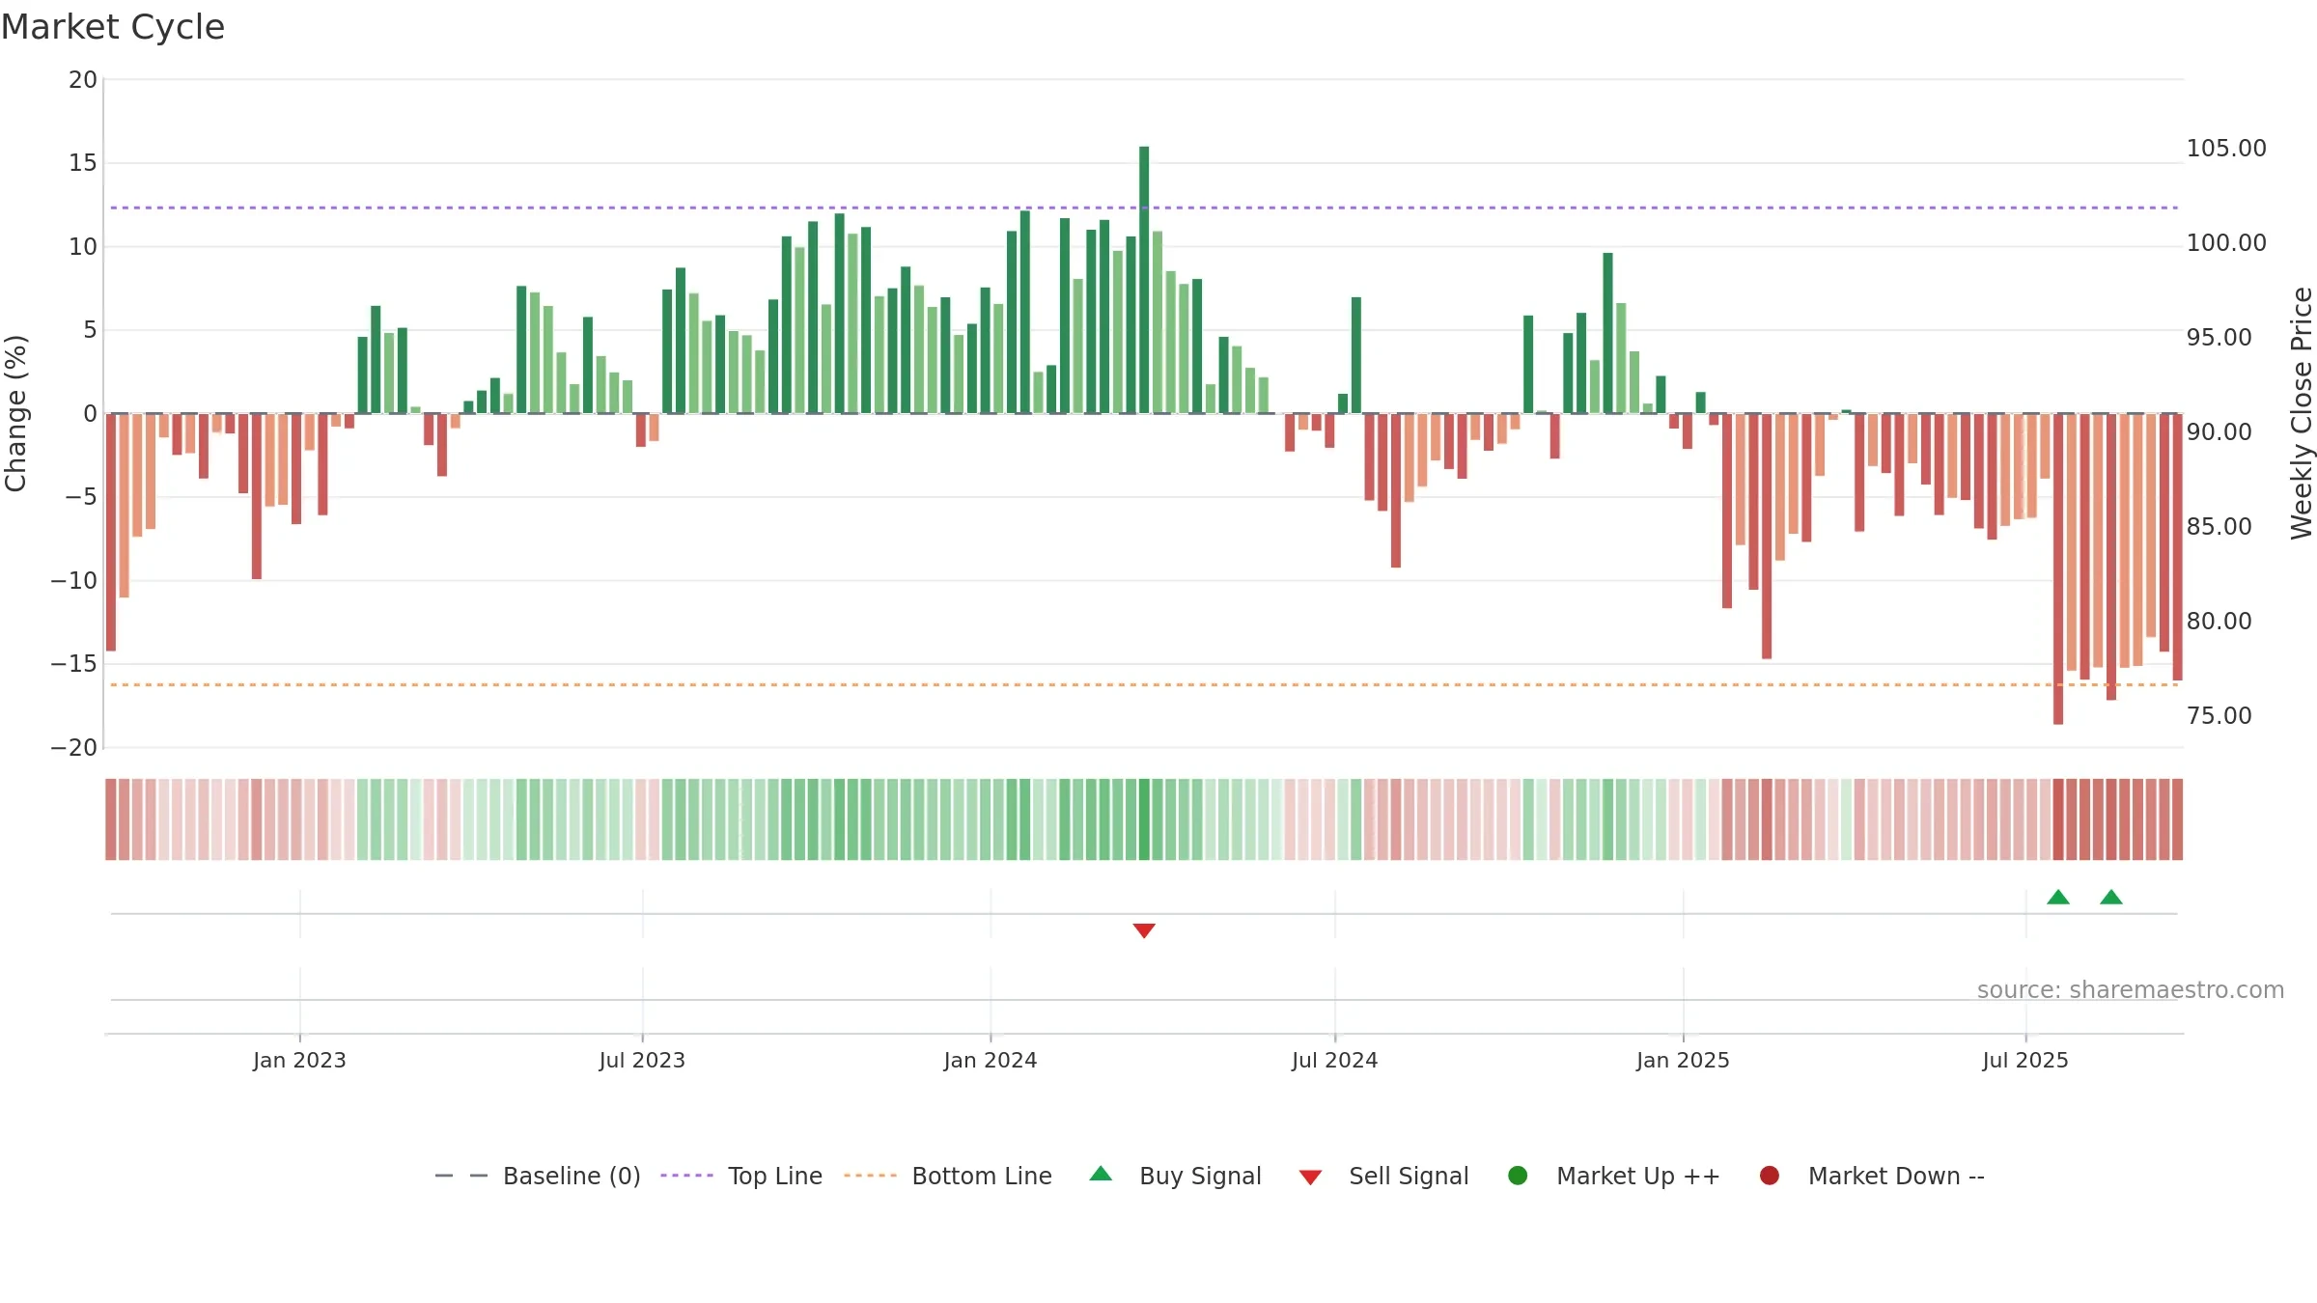This screenshot has height=1303, width=2317.
Task: Click the 75.00 price axis label
Action: (x=2219, y=715)
